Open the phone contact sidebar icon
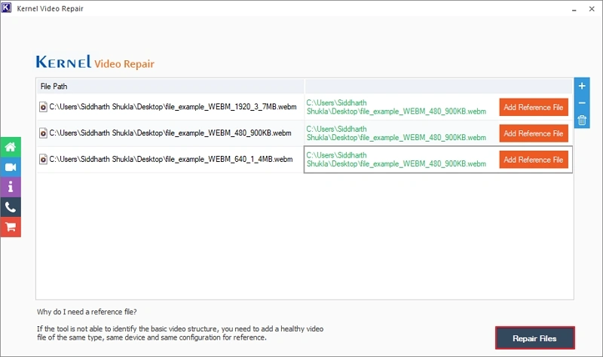603x357 pixels. [11, 207]
